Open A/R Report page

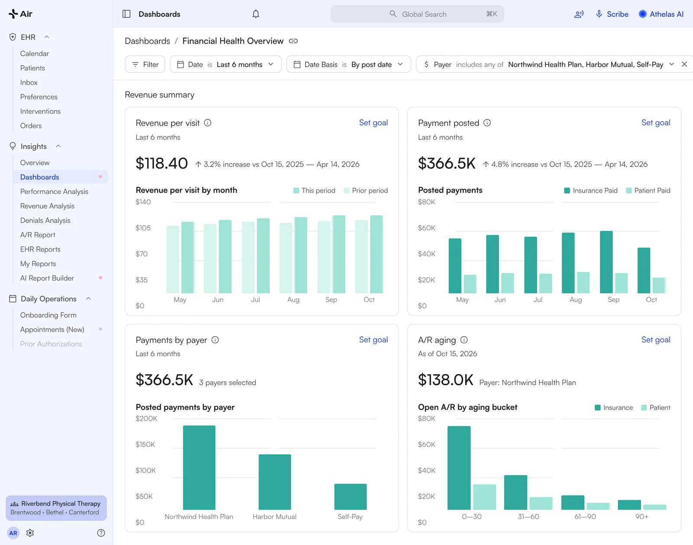[x=38, y=235]
